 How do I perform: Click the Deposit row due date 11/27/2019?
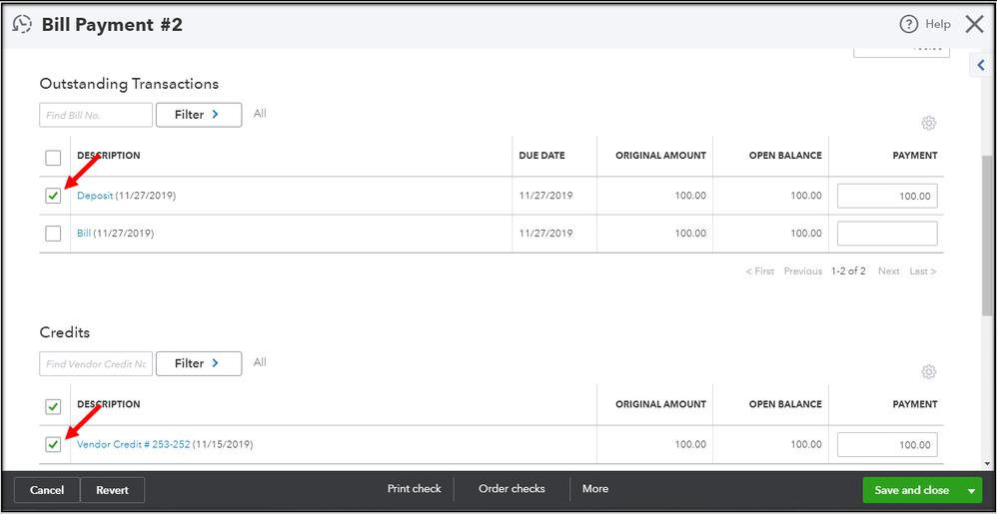pos(545,196)
